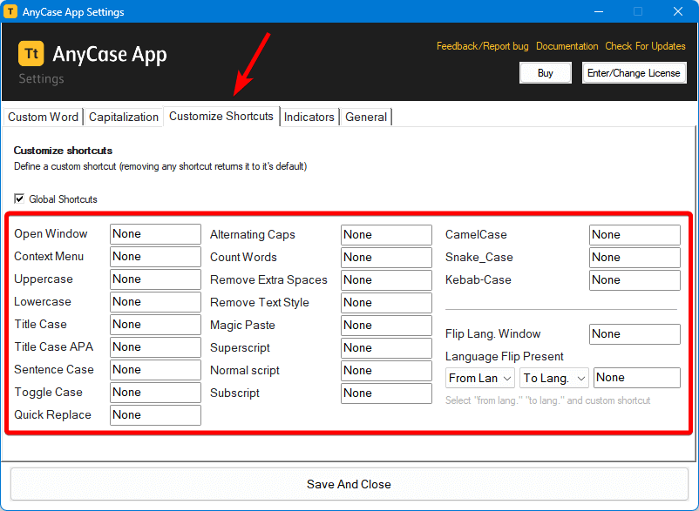Click Check For Updates link
Screen dimensions: 699x511
(x=645, y=46)
